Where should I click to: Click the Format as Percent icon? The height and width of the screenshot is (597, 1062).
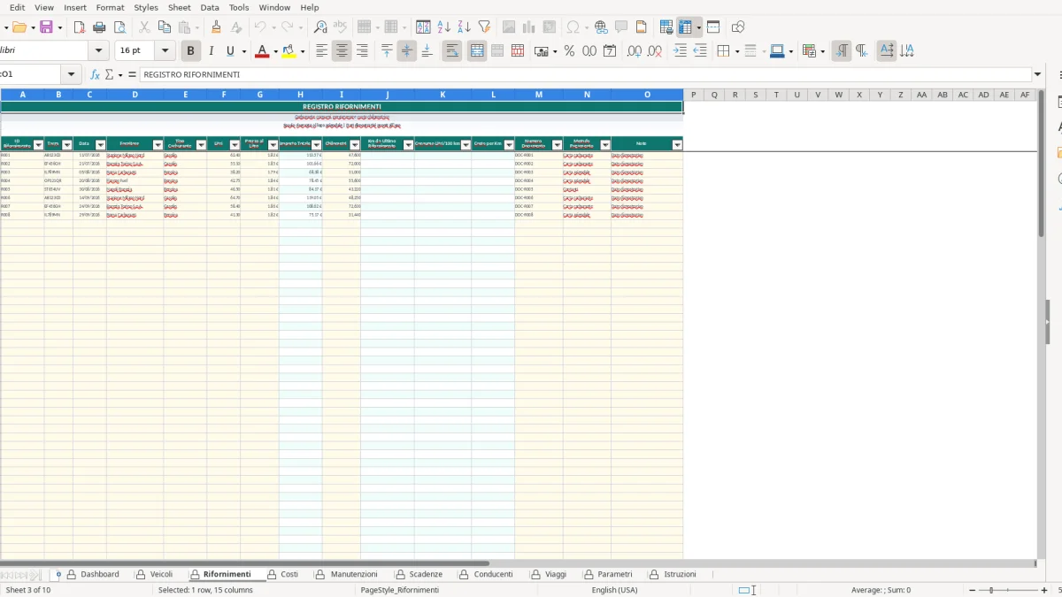coord(569,51)
